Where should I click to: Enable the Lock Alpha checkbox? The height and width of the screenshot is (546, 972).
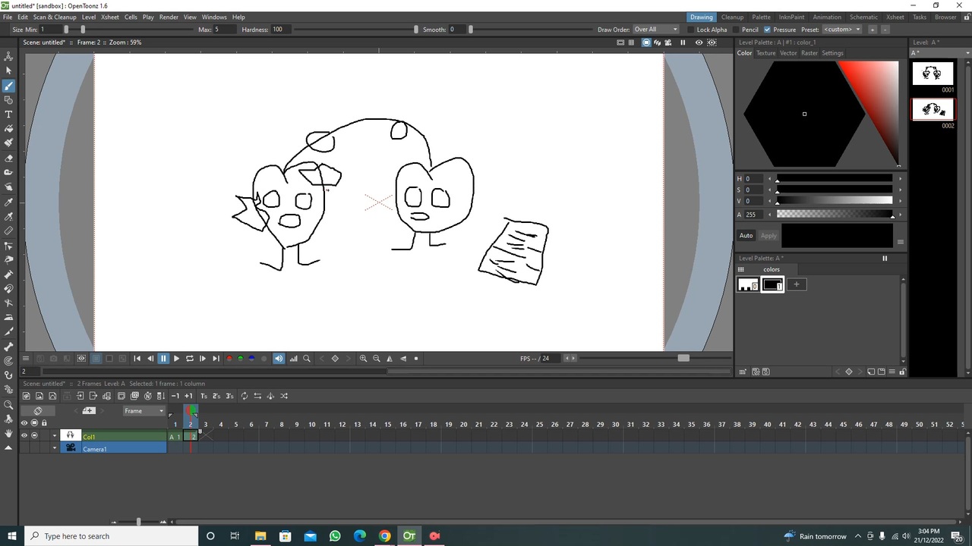690,30
